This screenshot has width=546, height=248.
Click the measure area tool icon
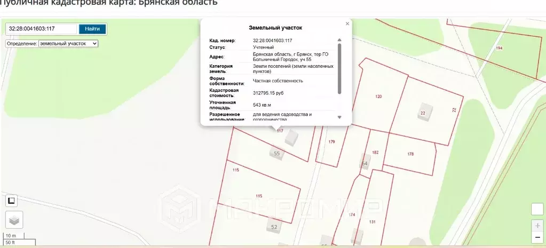tap(12, 201)
